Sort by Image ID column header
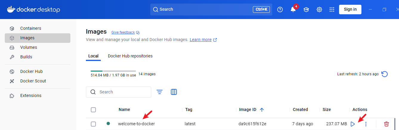Image resolution: width=399 pixels, height=130 pixels. (248, 109)
